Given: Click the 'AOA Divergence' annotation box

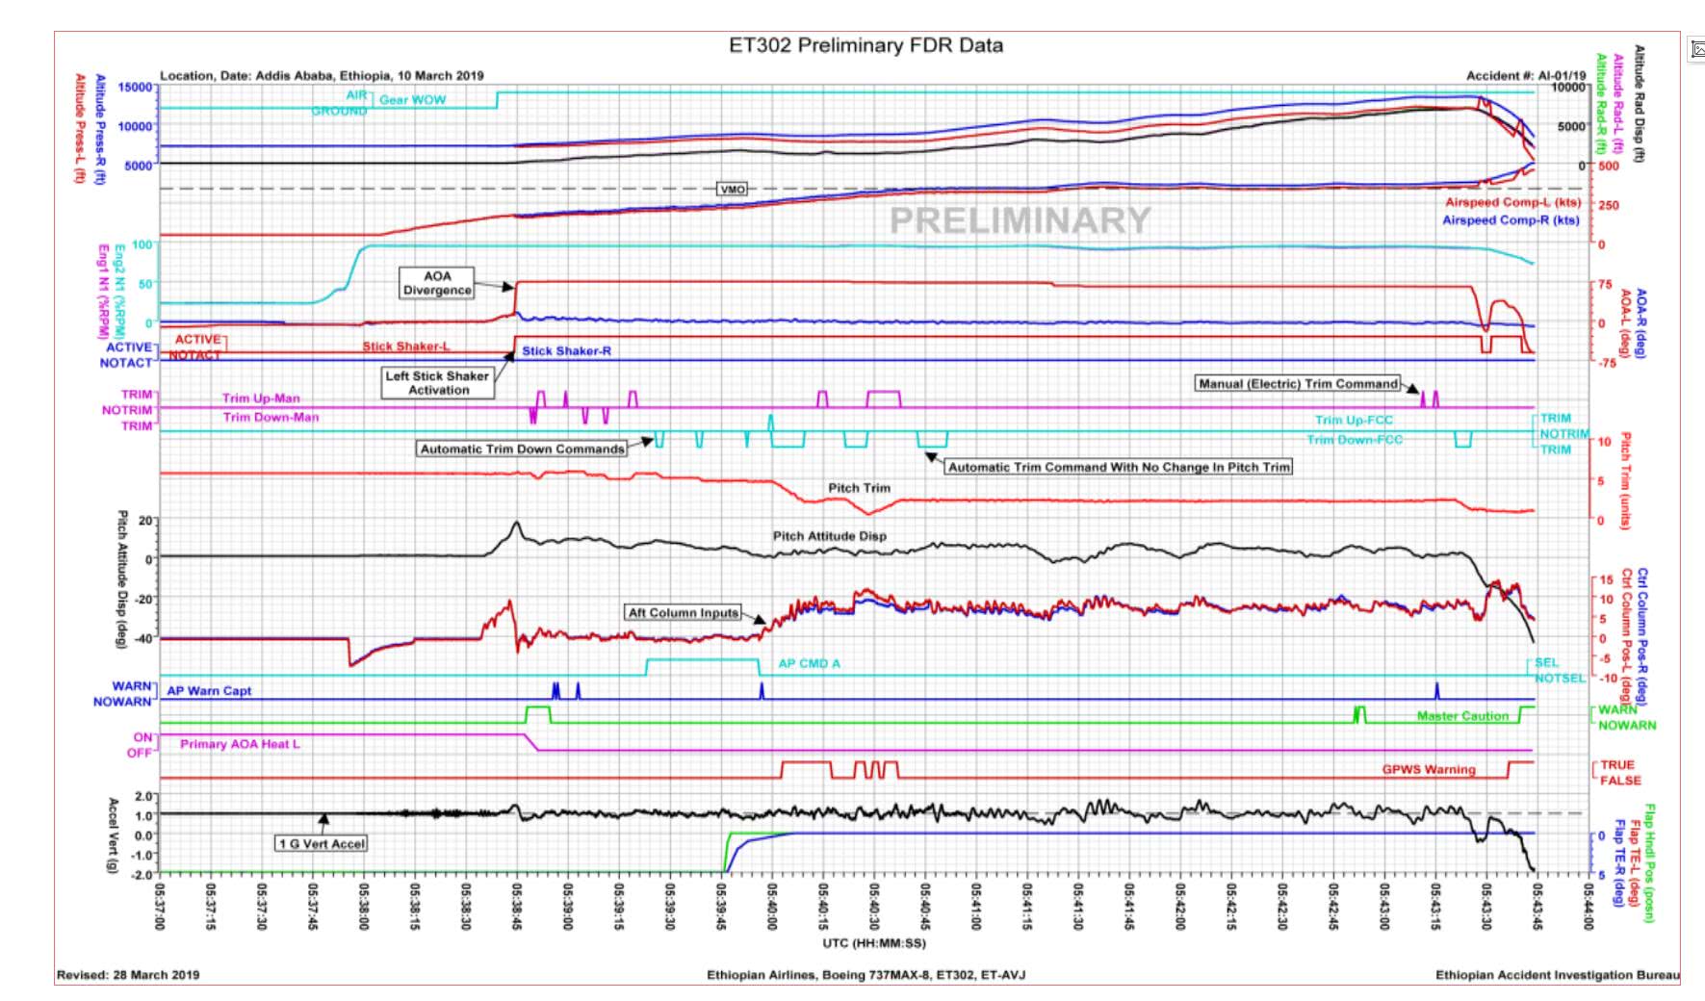Looking at the screenshot, I should [x=437, y=283].
